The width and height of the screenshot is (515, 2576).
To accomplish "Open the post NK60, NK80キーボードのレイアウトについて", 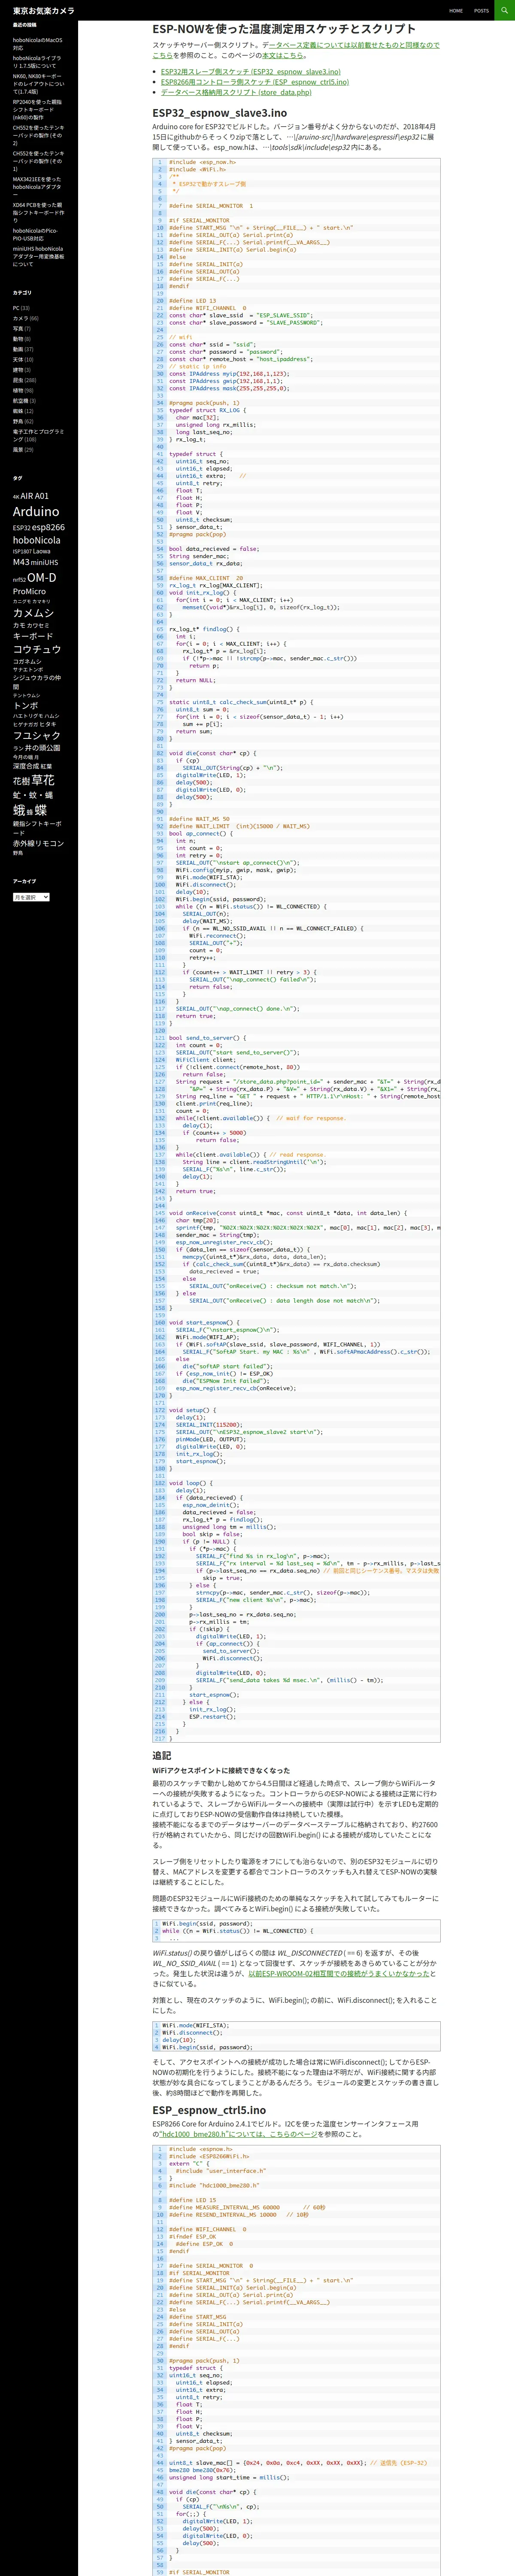I will 38,84.
